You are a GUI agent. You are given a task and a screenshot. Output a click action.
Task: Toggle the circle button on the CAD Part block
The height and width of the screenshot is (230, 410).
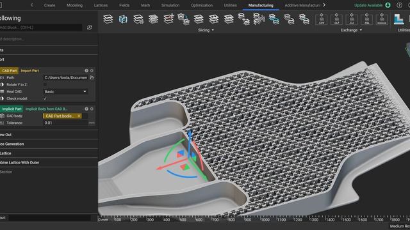click(92, 71)
